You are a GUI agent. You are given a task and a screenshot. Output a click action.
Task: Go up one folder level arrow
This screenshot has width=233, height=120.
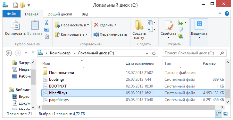[x=33, y=53]
